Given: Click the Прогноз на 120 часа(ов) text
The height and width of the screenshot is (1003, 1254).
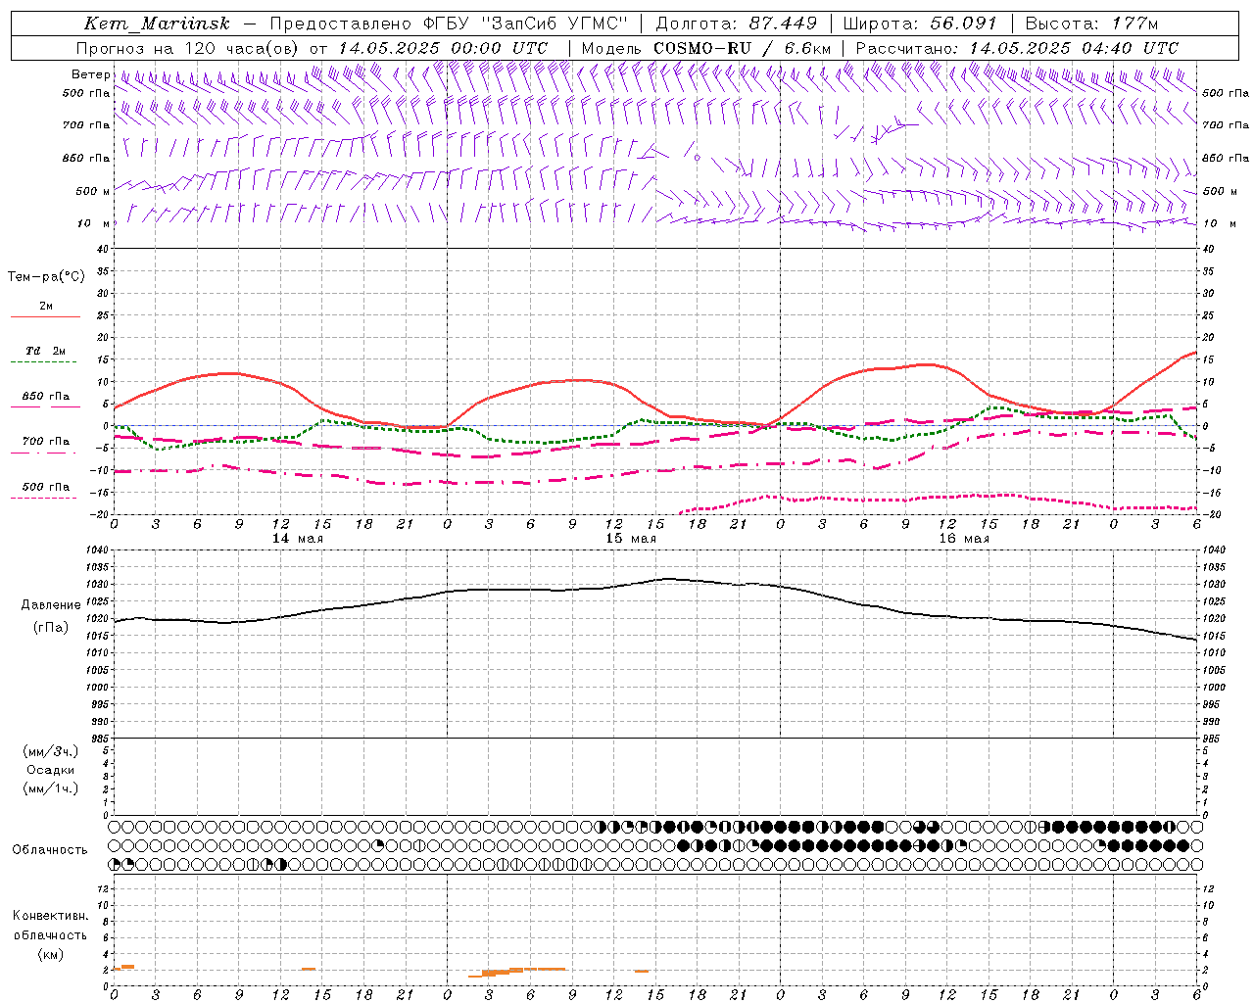Looking at the screenshot, I should pyautogui.click(x=188, y=48).
